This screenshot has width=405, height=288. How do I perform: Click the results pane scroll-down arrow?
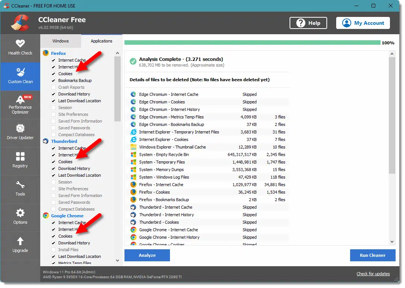(392, 242)
